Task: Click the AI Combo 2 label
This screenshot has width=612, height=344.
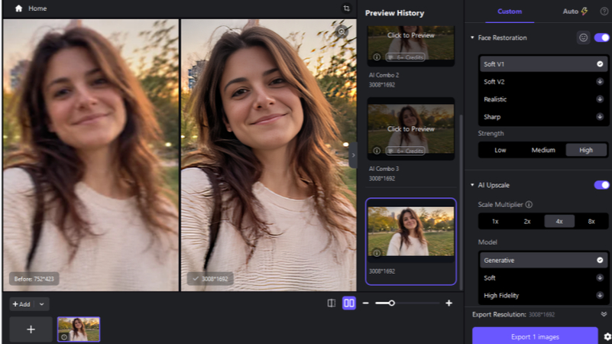Action: (x=384, y=75)
